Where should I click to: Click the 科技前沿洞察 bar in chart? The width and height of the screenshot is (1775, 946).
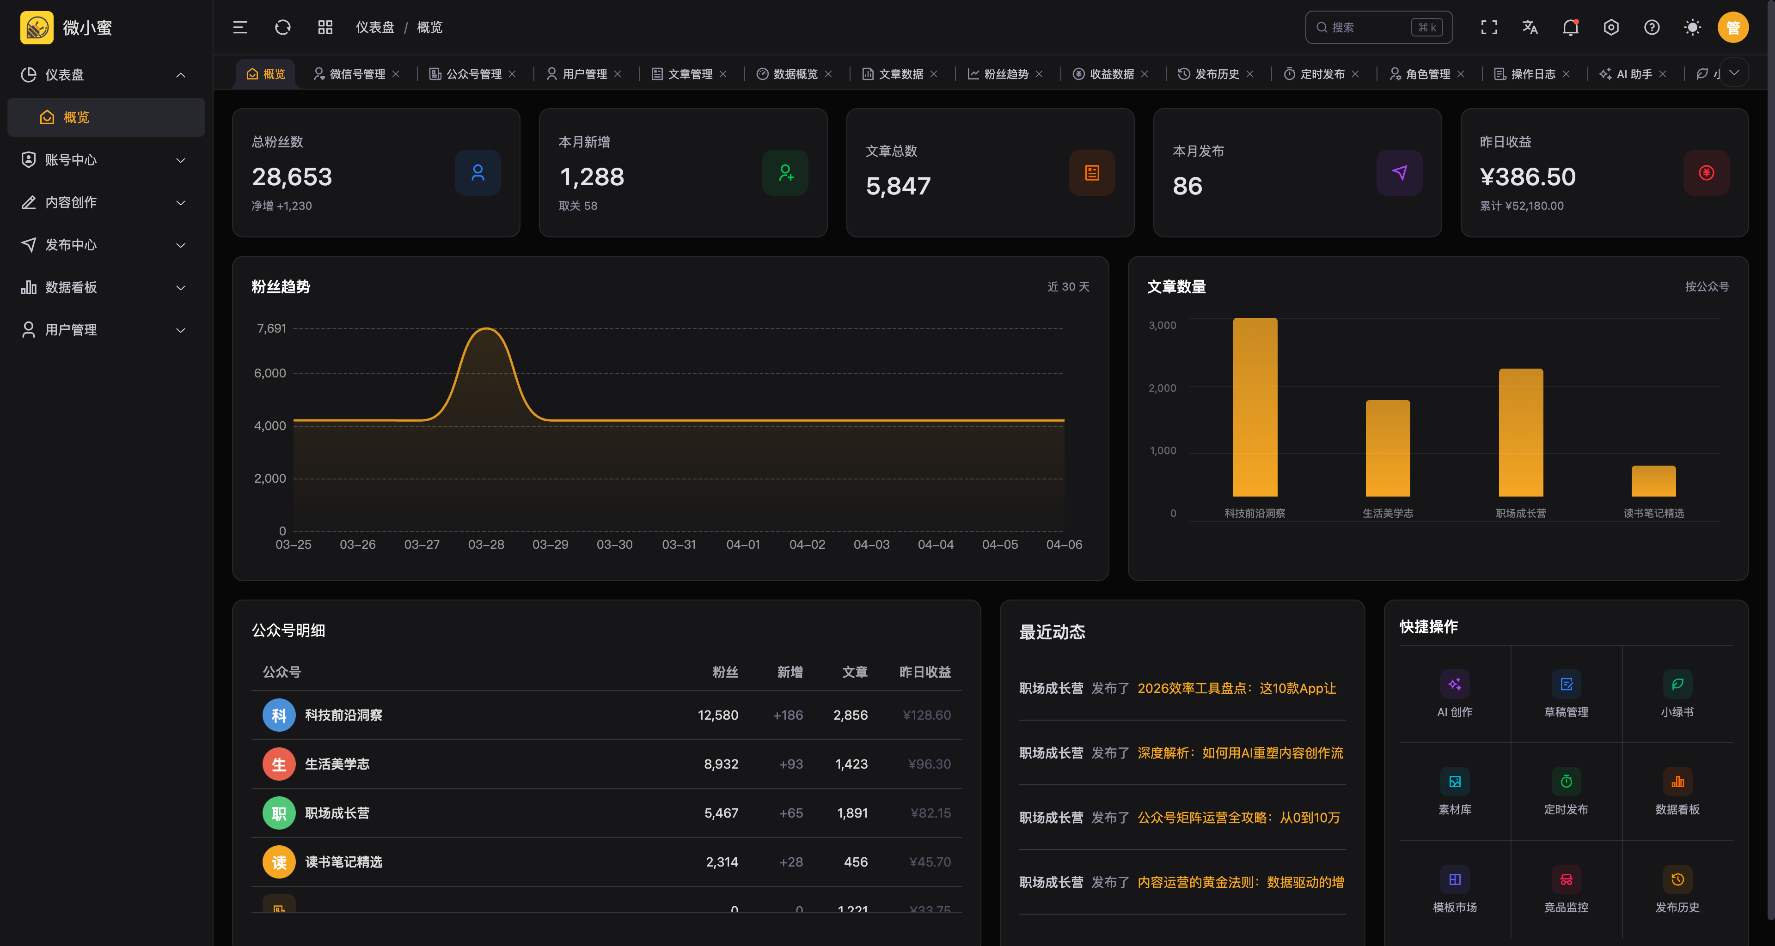tap(1254, 406)
